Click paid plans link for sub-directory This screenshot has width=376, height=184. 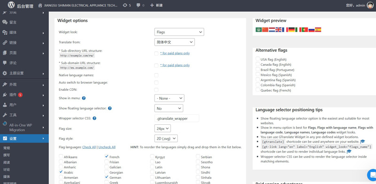pos(175,53)
